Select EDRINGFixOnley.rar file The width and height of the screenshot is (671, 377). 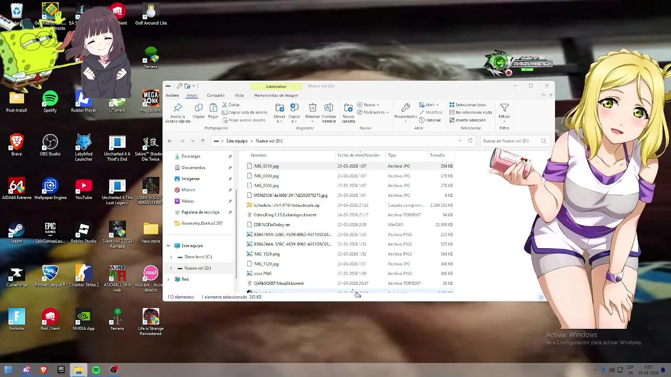pos(272,225)
